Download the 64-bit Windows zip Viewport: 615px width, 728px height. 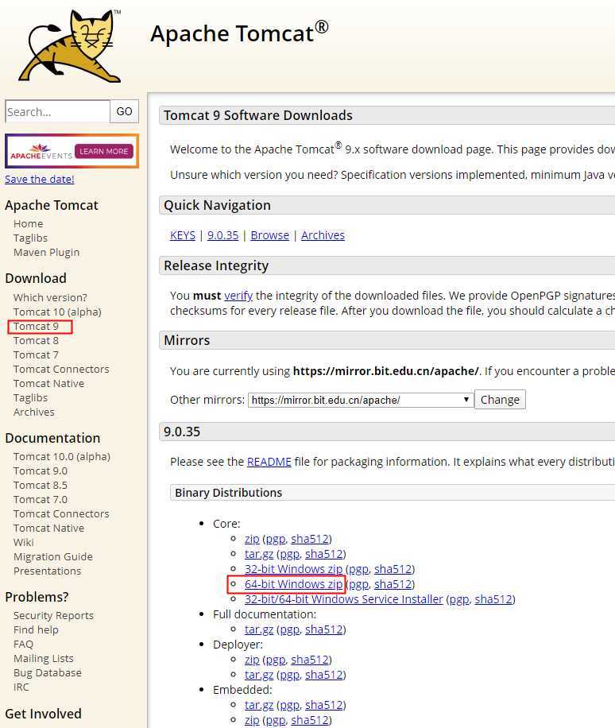[x=293, y=584]
